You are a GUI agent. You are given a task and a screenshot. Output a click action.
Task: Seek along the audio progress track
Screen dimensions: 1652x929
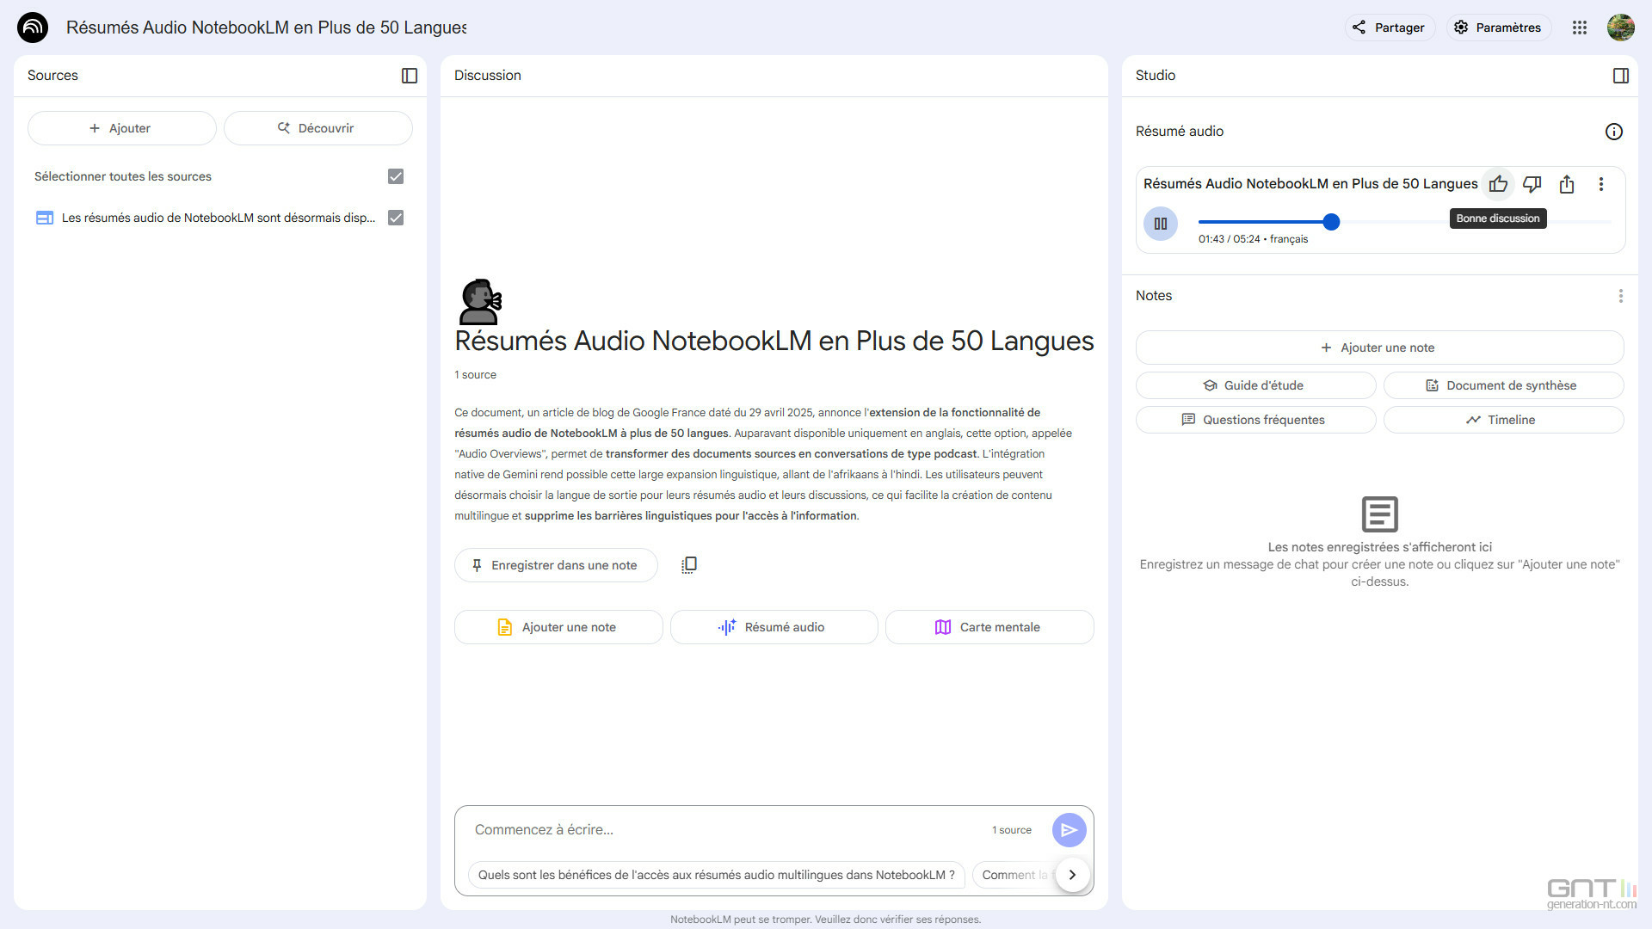tap(1404, 222)
